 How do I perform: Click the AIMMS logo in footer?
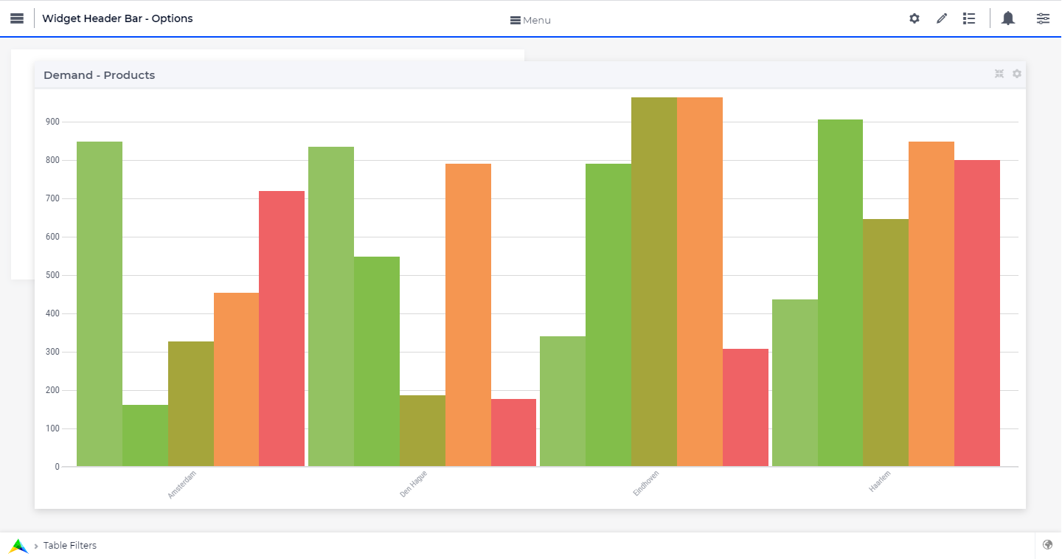click(x=18, y=546)
